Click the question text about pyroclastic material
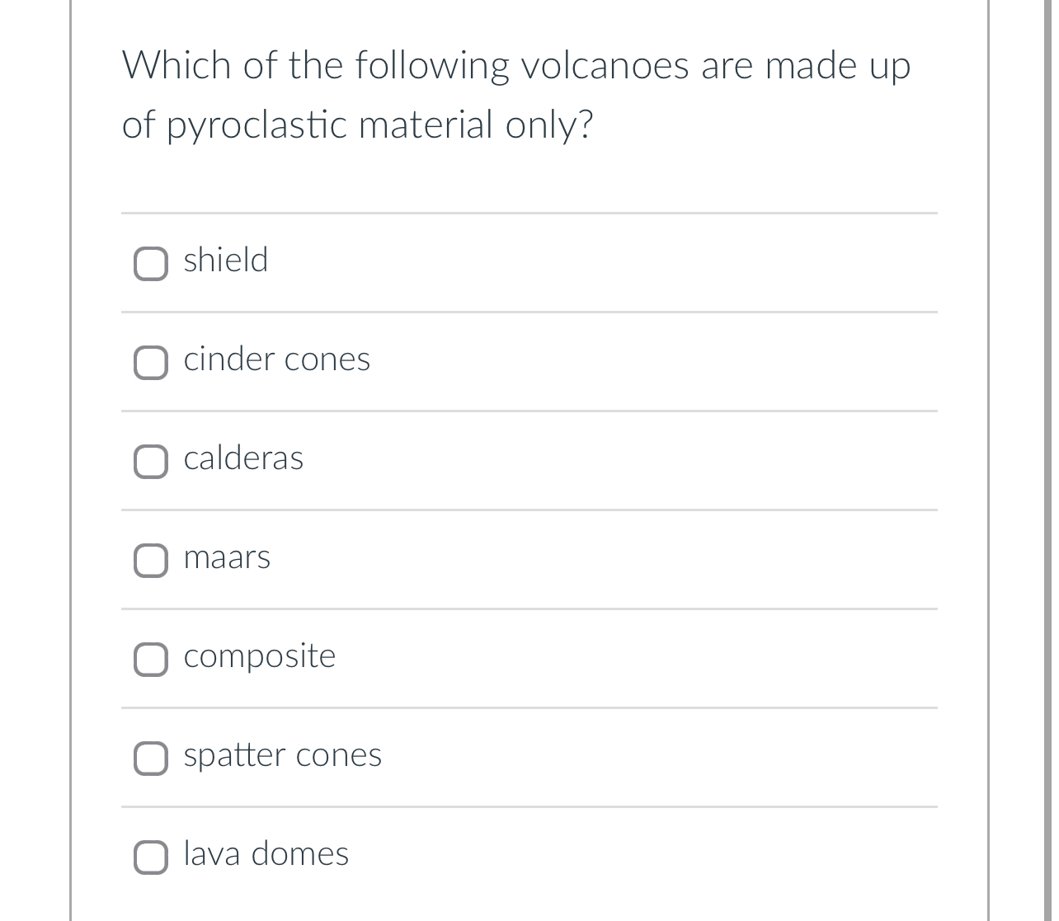The height and width of the screenshot is (921, 1059). click(x=516, y=93)
